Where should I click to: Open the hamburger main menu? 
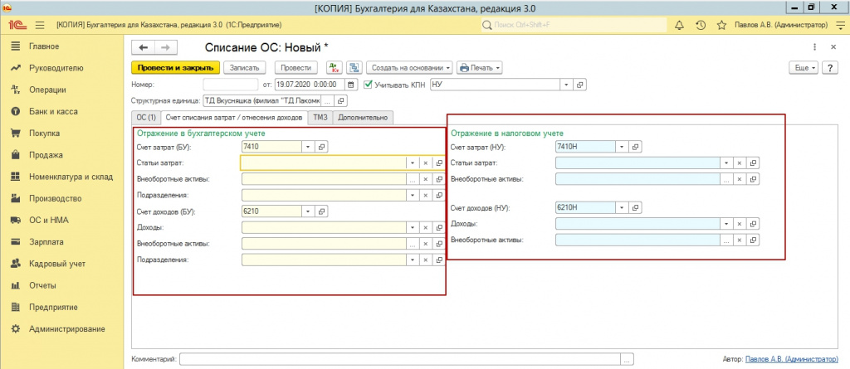[40, 25]
